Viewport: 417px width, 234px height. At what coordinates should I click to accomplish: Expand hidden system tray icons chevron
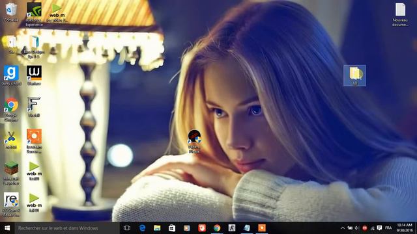[x=343, y=228]
